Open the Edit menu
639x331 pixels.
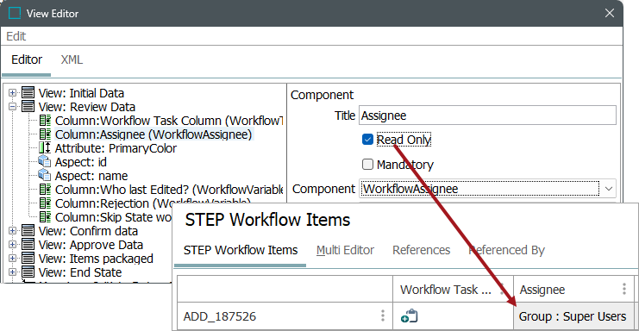point(16,36)
